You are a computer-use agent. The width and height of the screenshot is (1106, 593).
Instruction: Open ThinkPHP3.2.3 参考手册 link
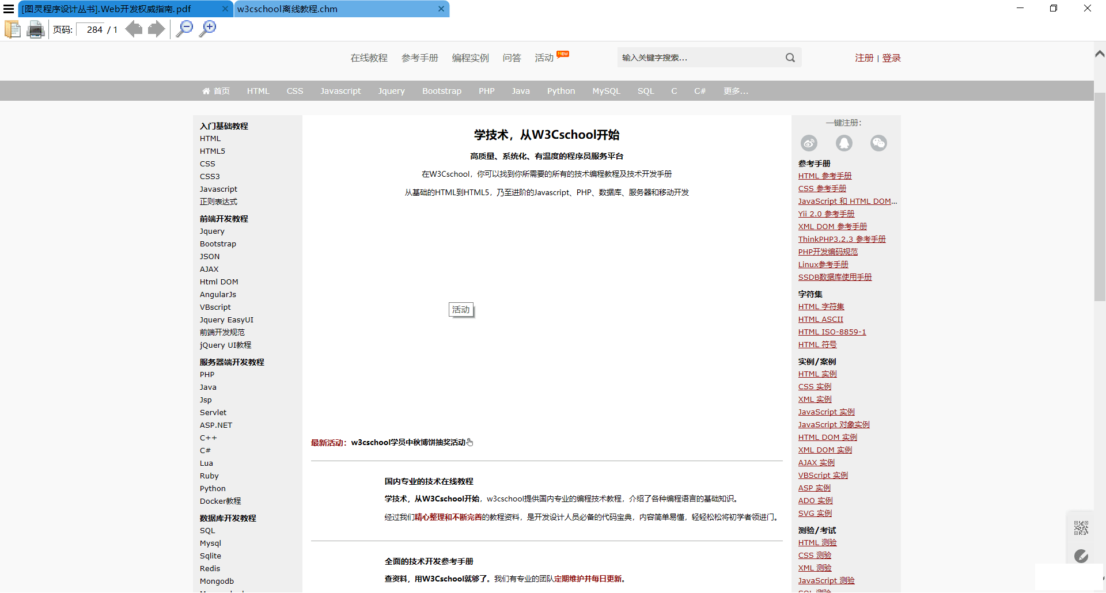tap(842, 239)
